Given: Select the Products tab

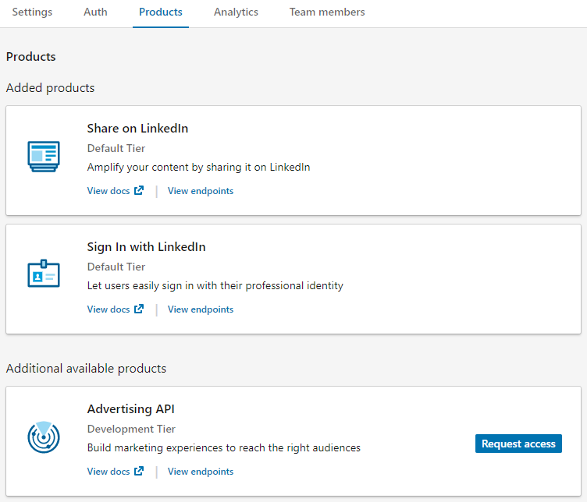Looking at the screenshot, I should point(161,12).
